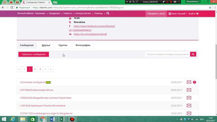Expand the Консультантам dropdown menu
Screen dimensions: 217x122
click(84, 14)
